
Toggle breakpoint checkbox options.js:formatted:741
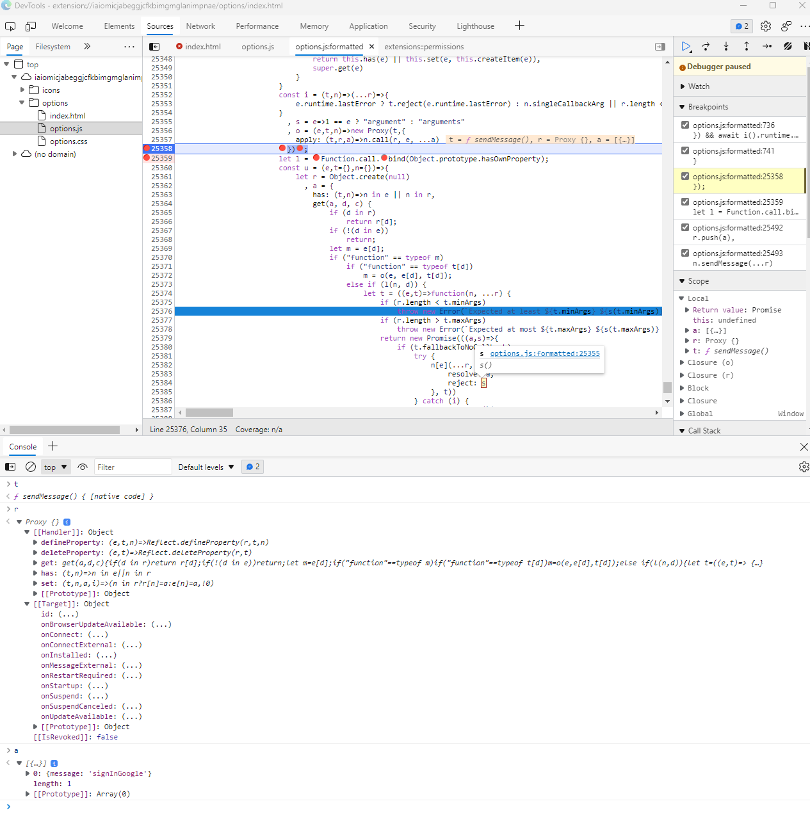tap(685, 150)
